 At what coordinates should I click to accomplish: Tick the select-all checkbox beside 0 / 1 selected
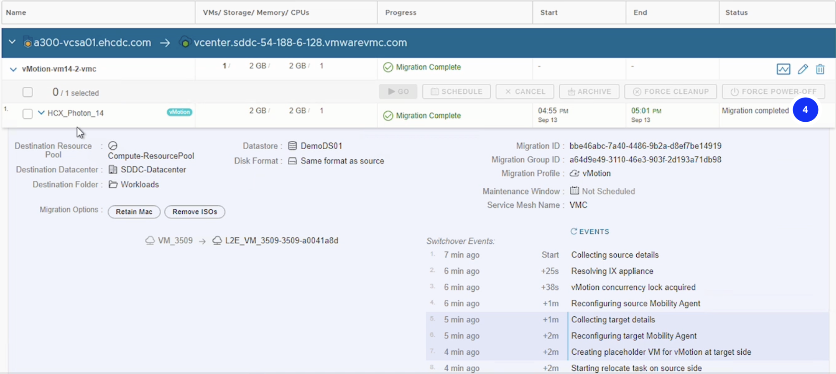point(28,92)
